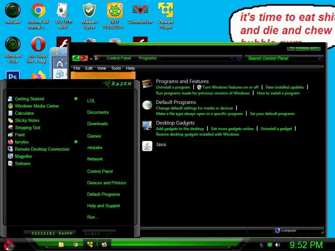Click How to install a program
Image resolution: width=335 pixels, height=251 pixels.
[x=278, y=93]
